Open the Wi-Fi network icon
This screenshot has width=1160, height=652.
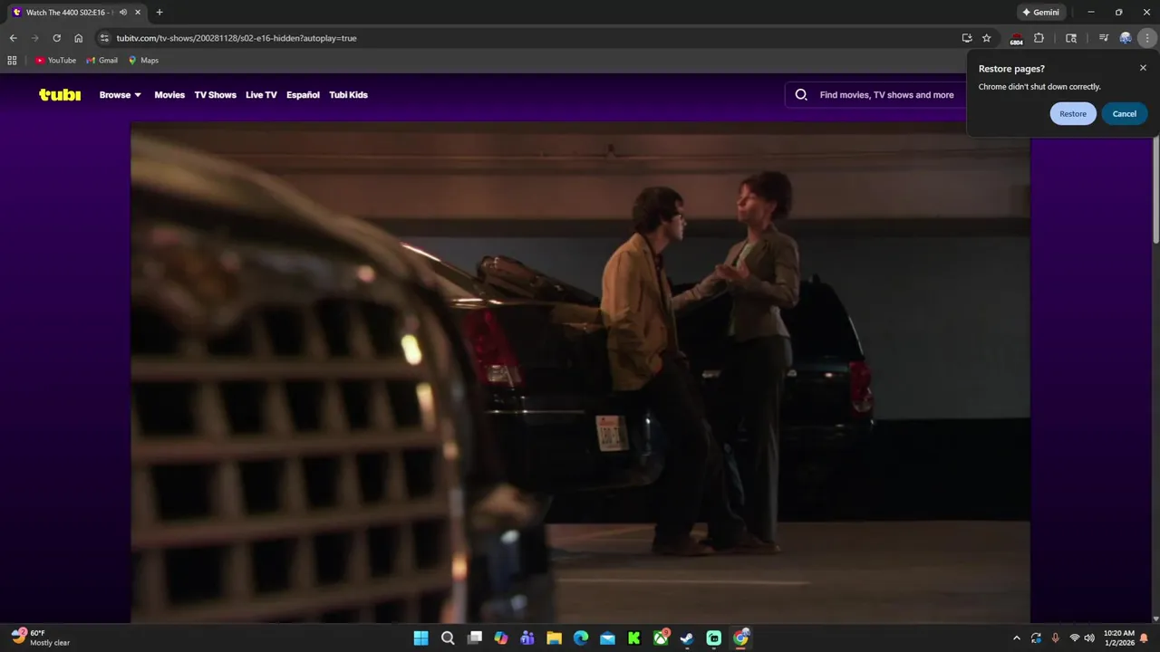pos(1075,638)
